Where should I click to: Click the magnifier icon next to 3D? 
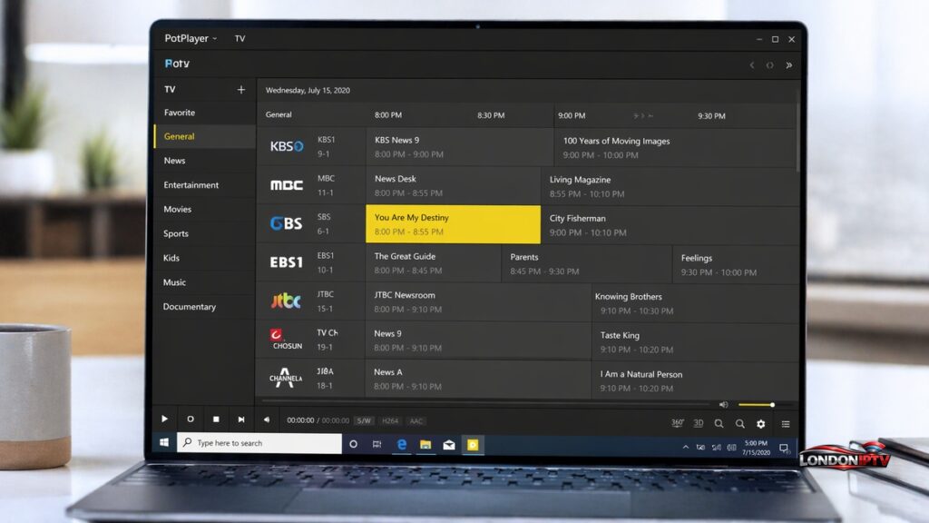tap(719, 423)
